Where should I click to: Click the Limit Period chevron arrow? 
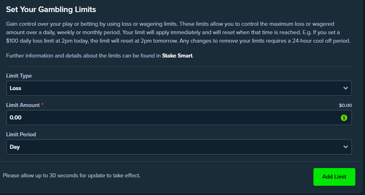[345, 147]
